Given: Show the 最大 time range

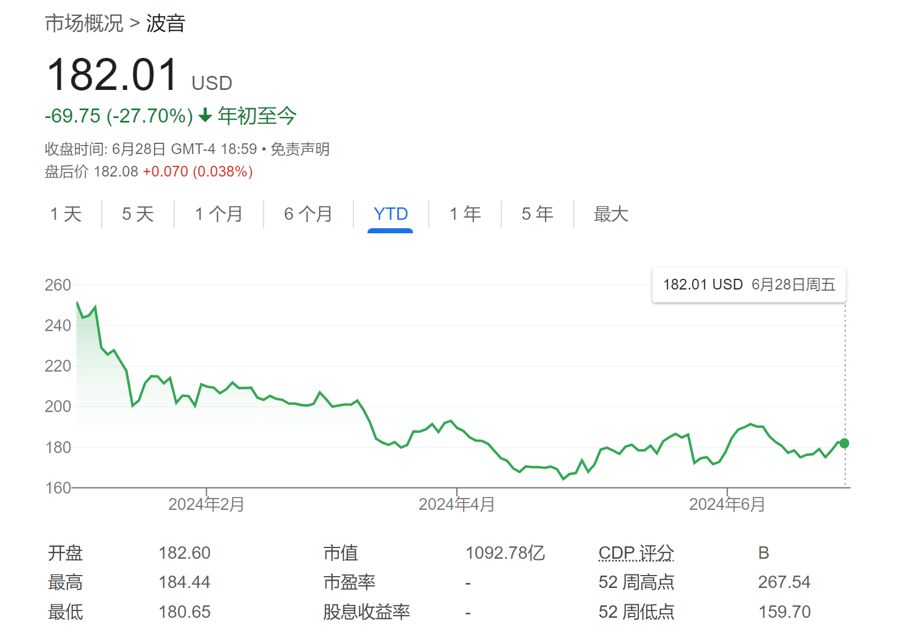Looking at the screenshot, I should click(611, 214).
